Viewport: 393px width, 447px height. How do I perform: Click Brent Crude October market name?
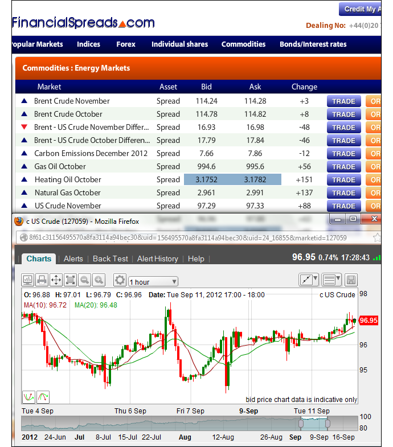68,114
